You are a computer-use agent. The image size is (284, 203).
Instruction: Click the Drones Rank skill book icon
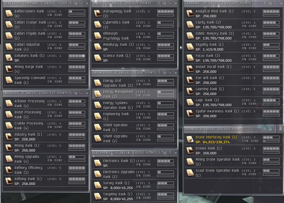[x=190, y=151]
